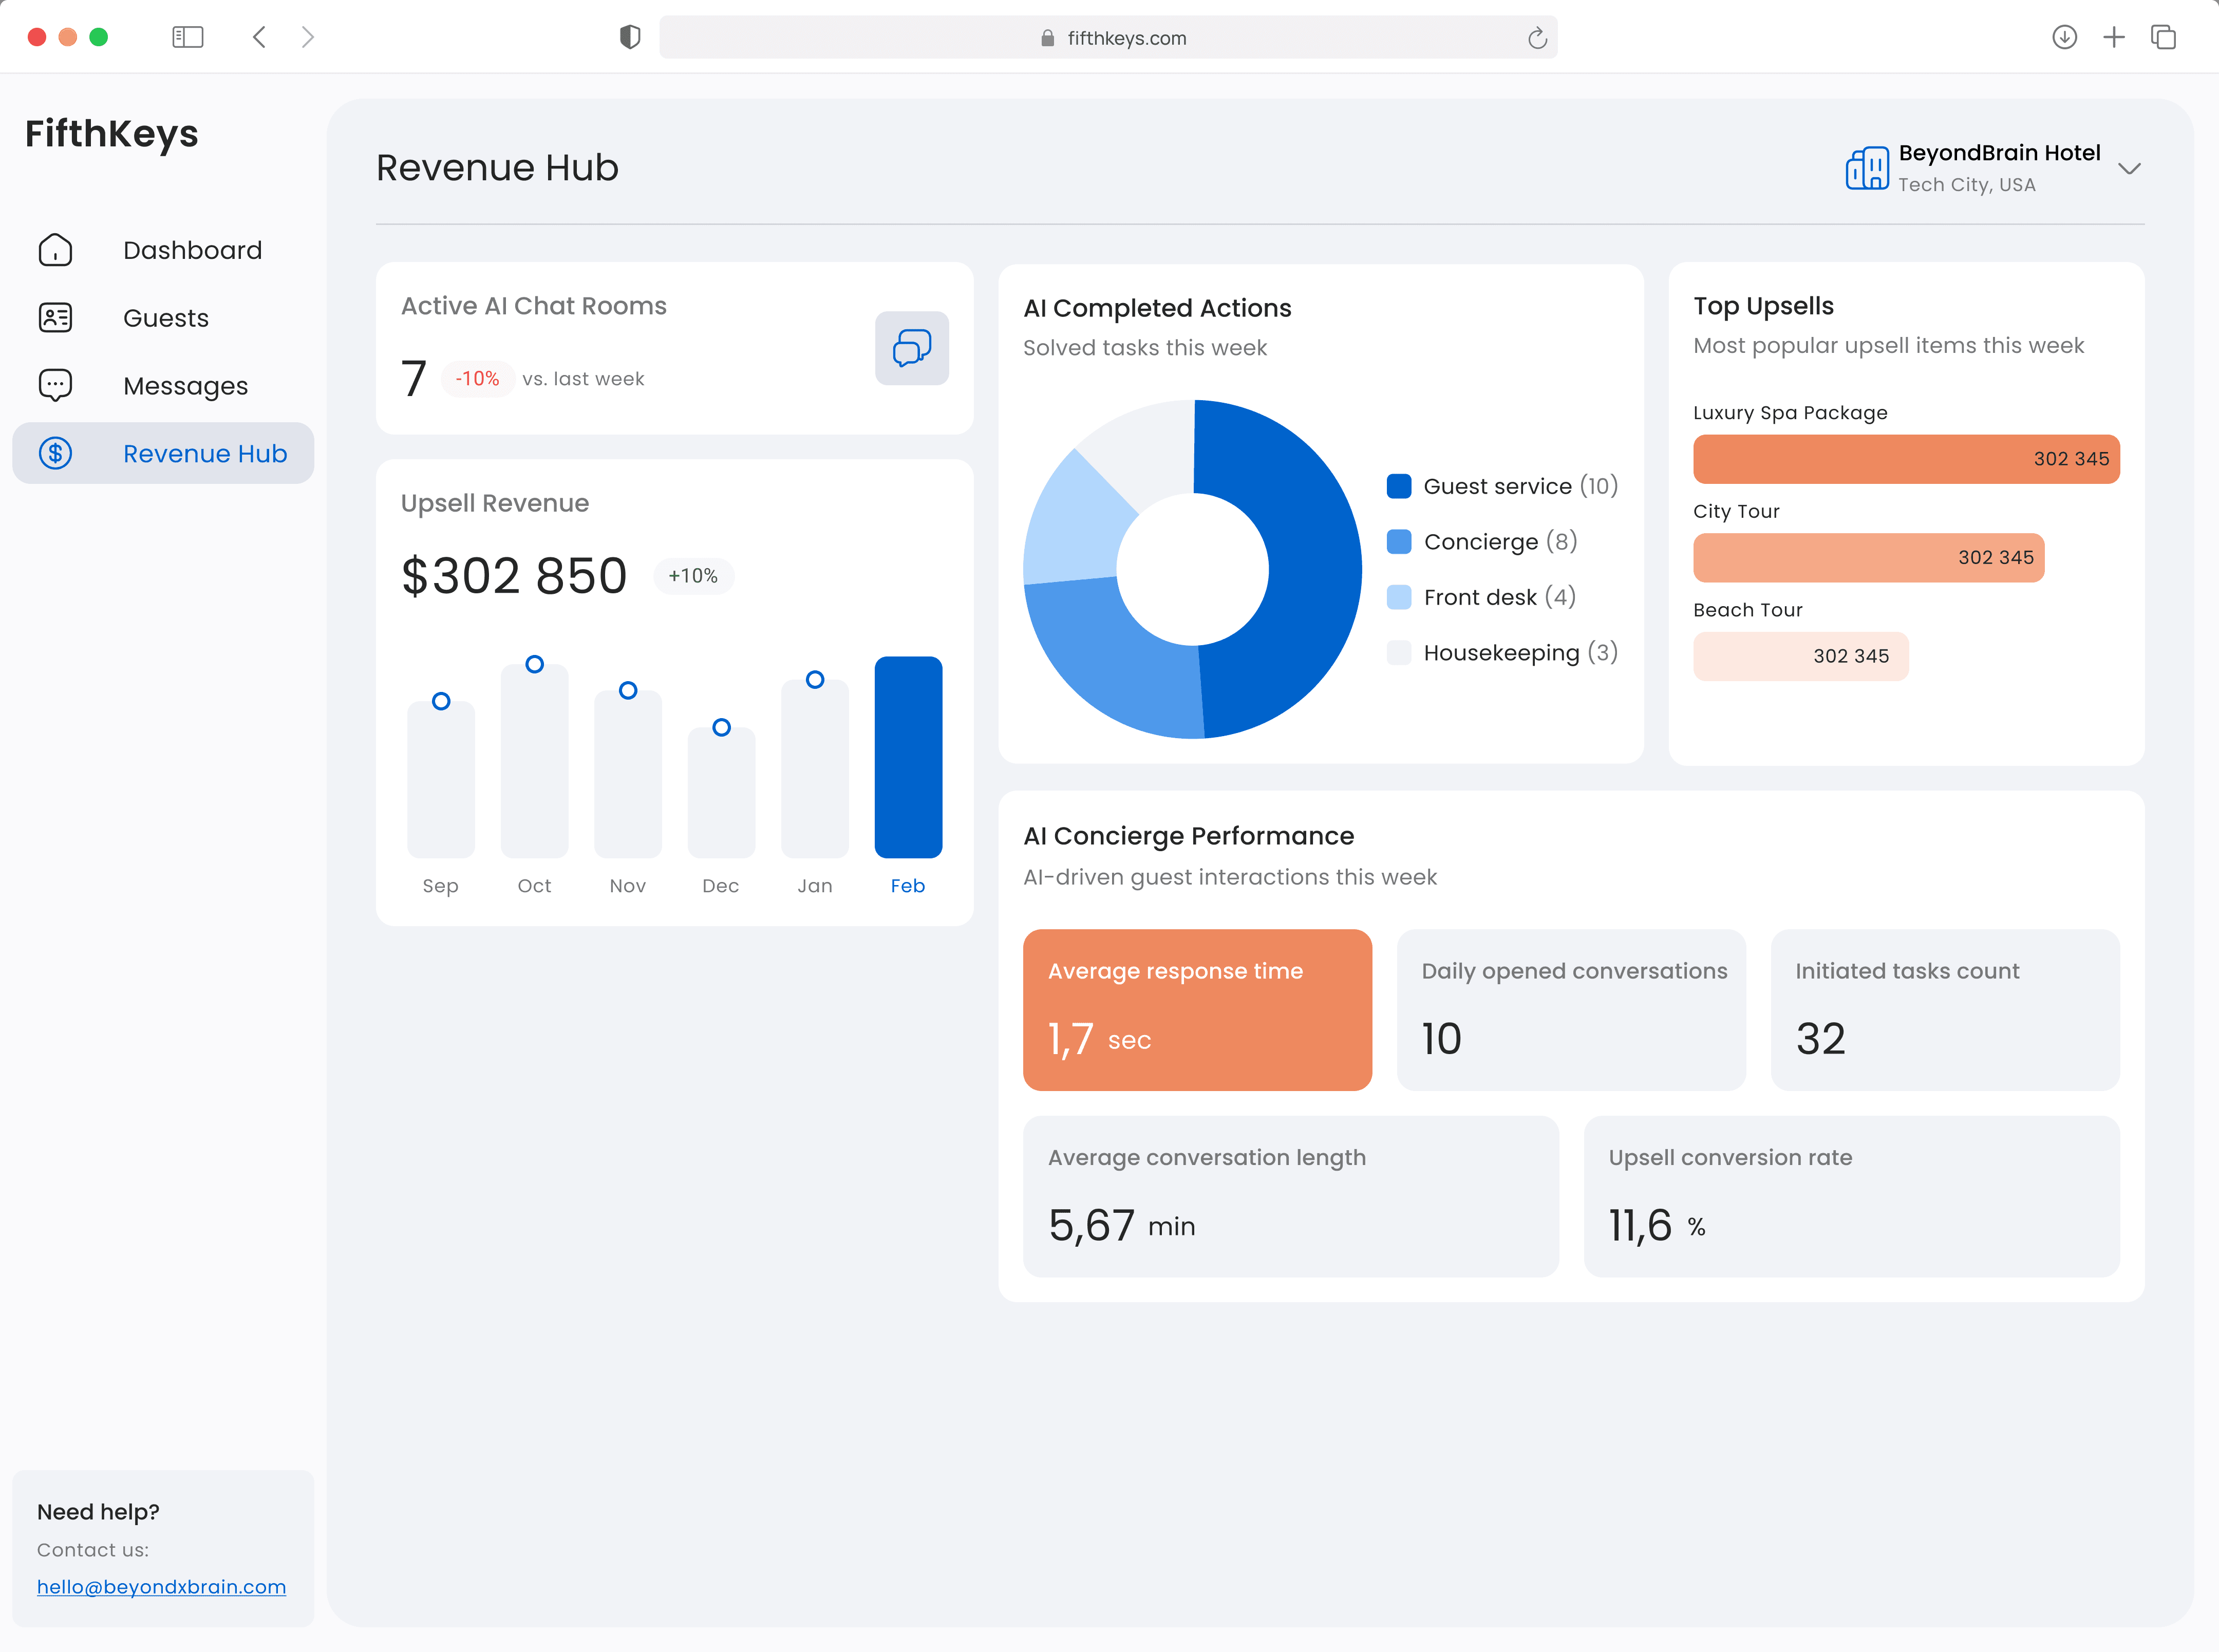Open the Initiated tasks count card
Image resolution: width=2219 pixels, height=1652 pixels.
(1945, 1010)
